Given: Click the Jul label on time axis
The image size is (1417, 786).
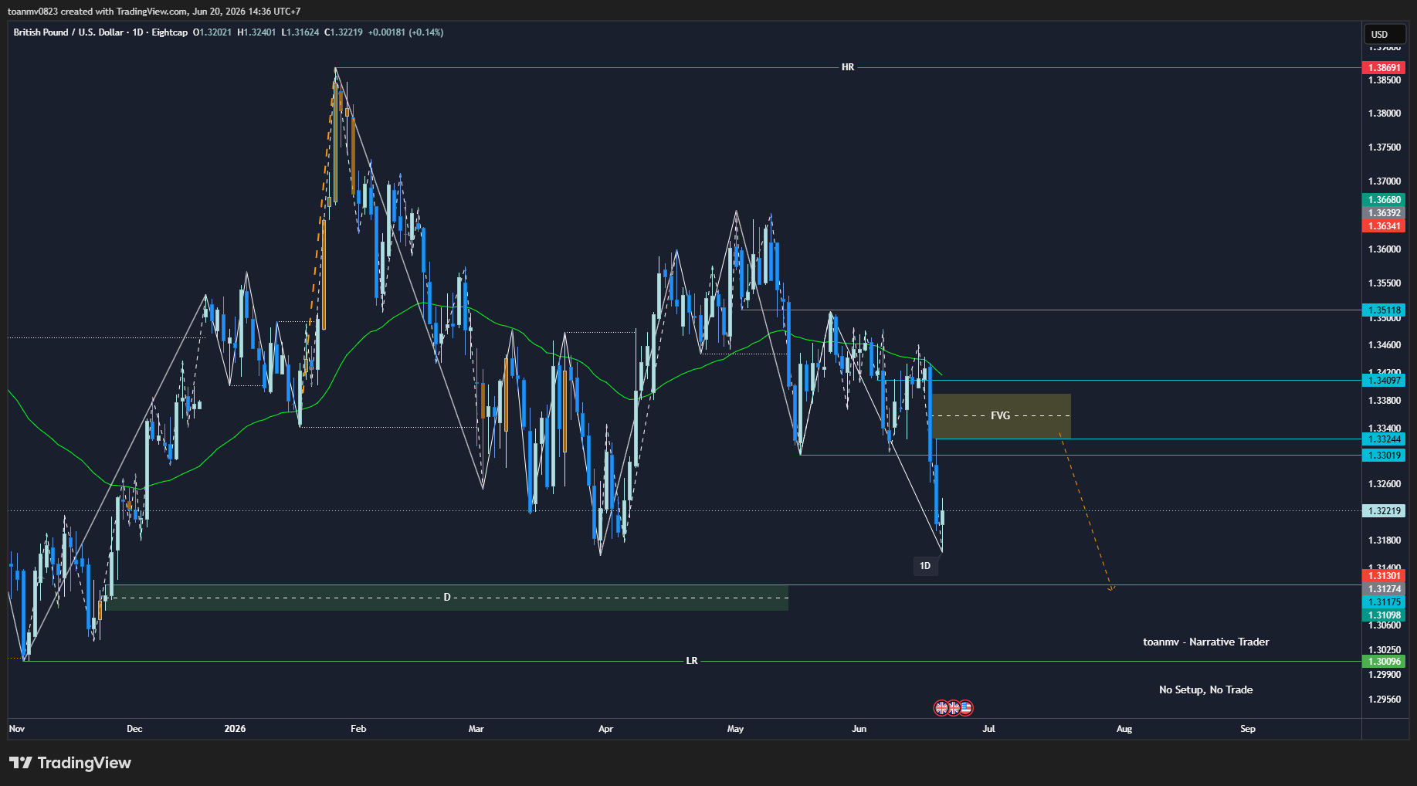Looking at the screenshot, I should tap(989, 729).
